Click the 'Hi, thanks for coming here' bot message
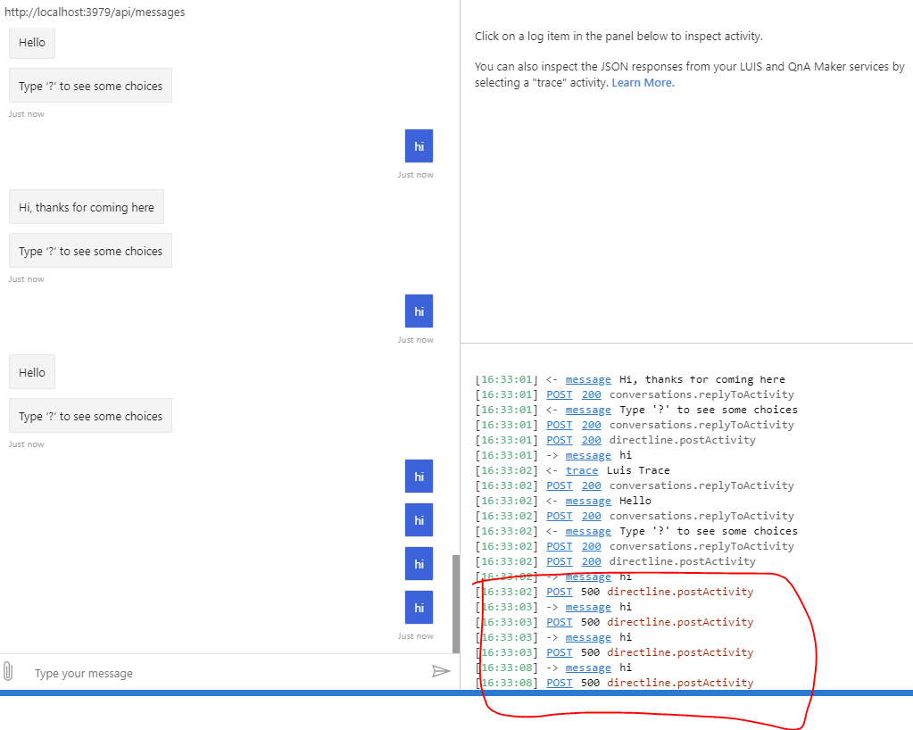Screen dimensions: 913x730 [86, 206]
